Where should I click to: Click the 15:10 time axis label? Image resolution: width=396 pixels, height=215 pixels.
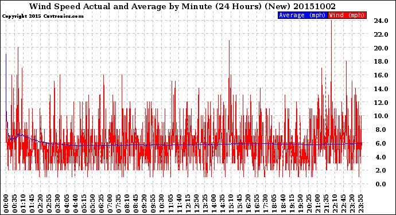[231, 204]
